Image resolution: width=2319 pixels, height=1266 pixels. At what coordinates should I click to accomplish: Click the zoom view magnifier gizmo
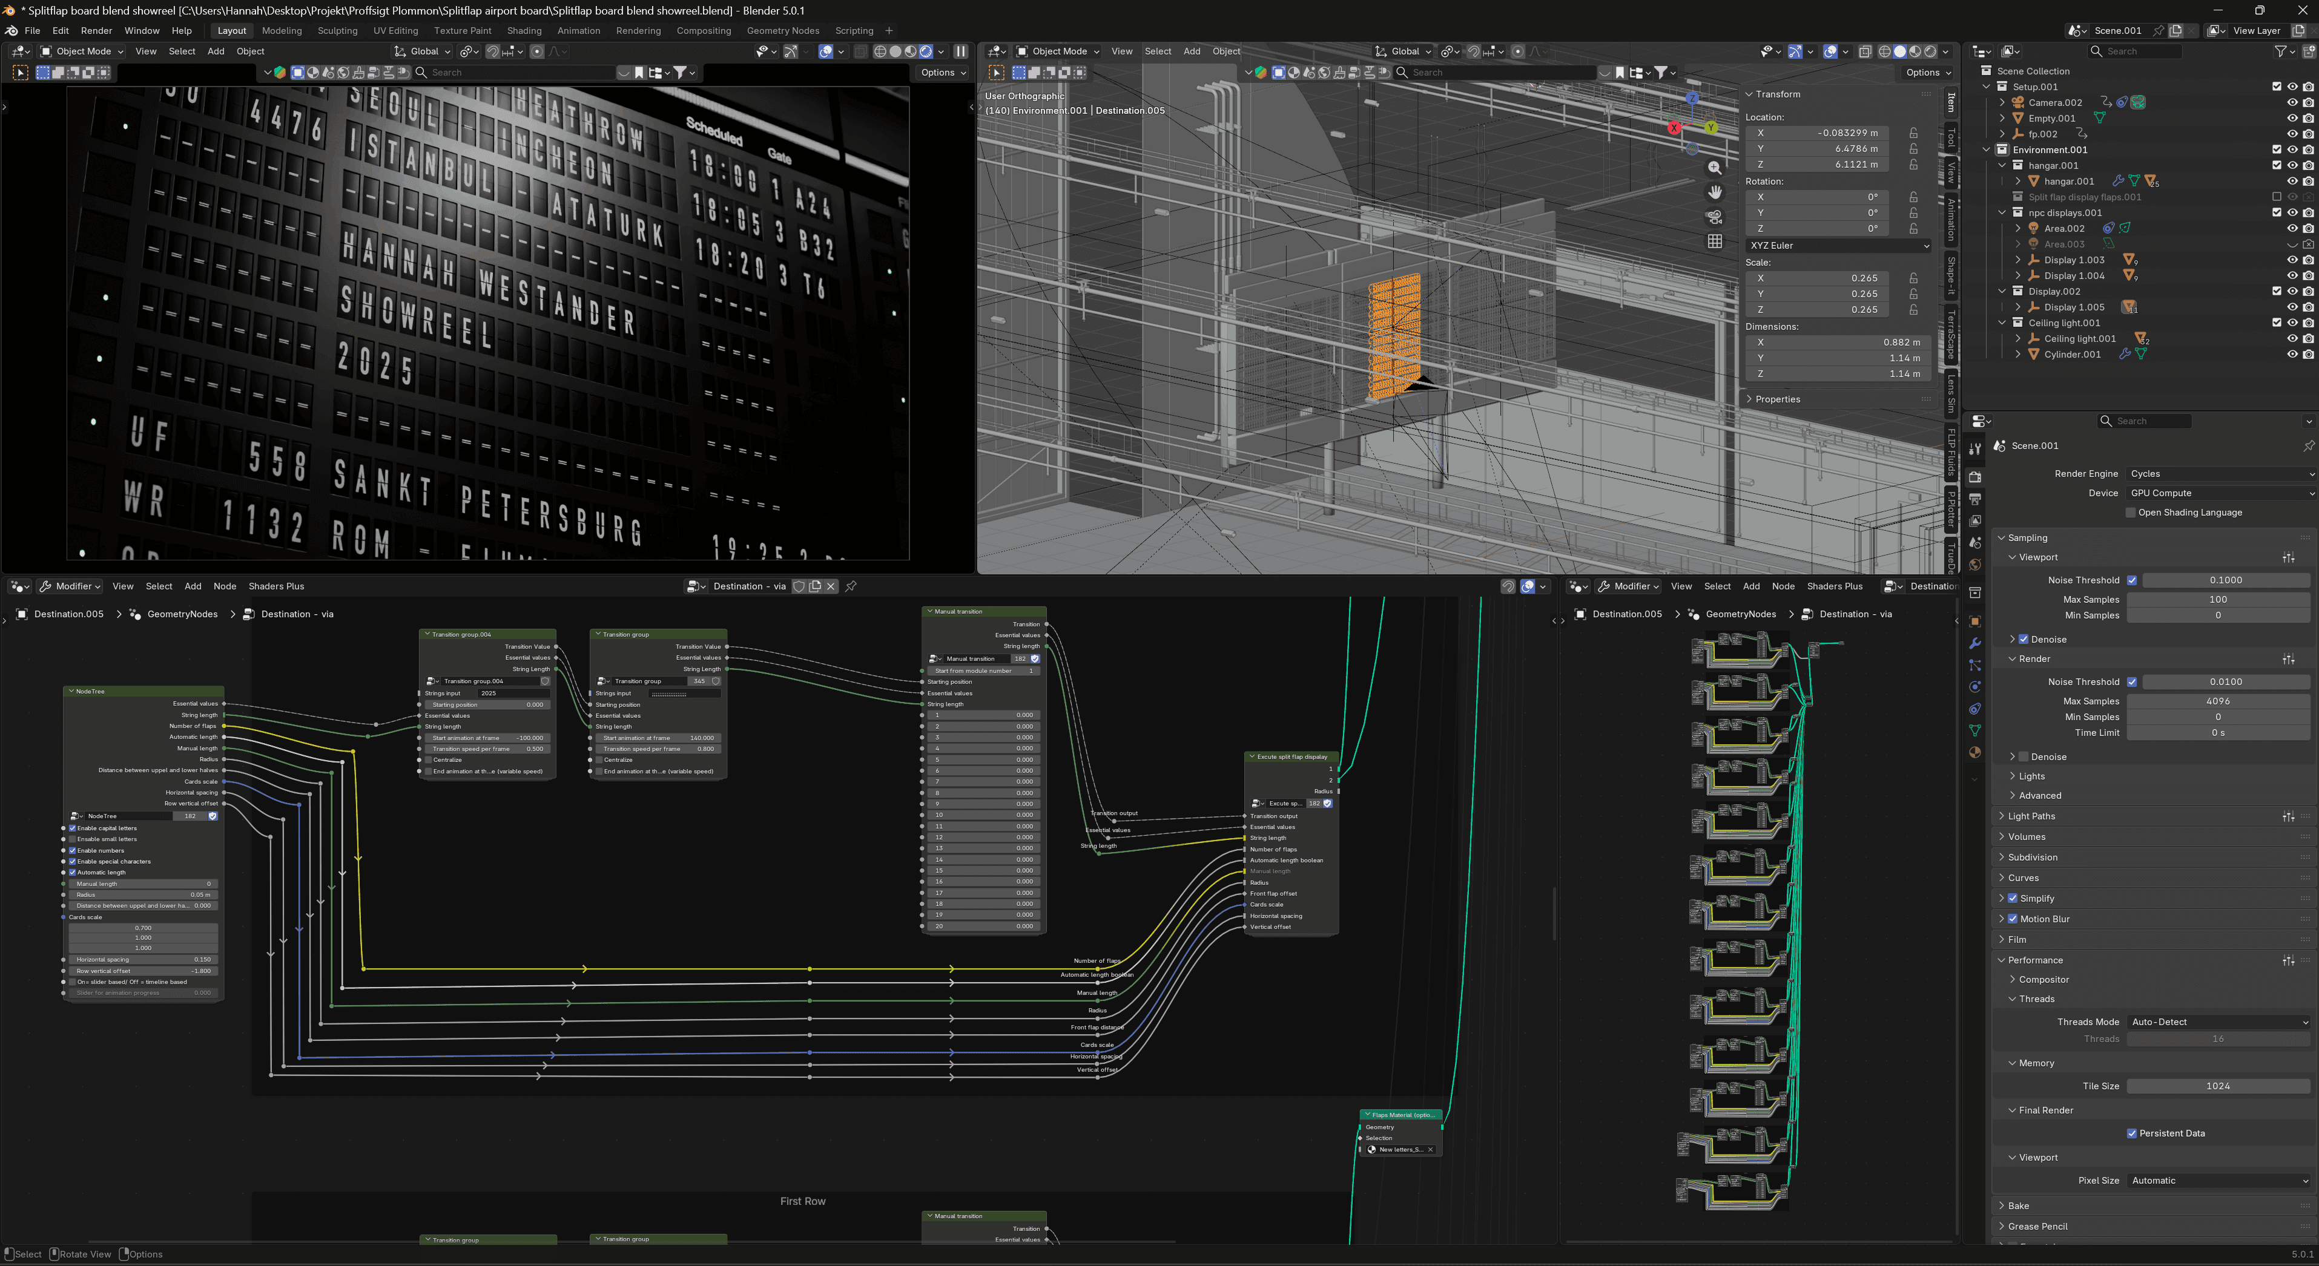click(x=1715, y=168)
